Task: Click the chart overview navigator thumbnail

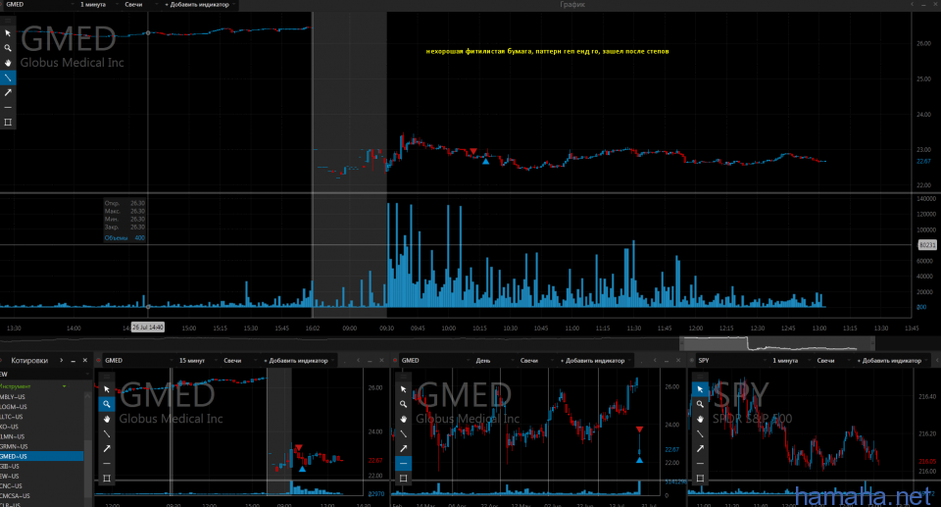Action: [x=776, y=343]
